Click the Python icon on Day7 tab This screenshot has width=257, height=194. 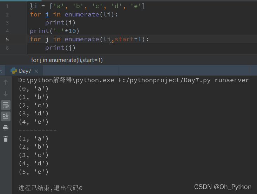click(14, 71)
